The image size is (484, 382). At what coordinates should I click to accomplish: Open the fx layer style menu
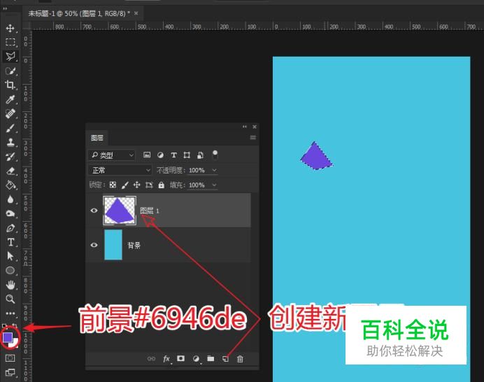click(x=166, y=359)
